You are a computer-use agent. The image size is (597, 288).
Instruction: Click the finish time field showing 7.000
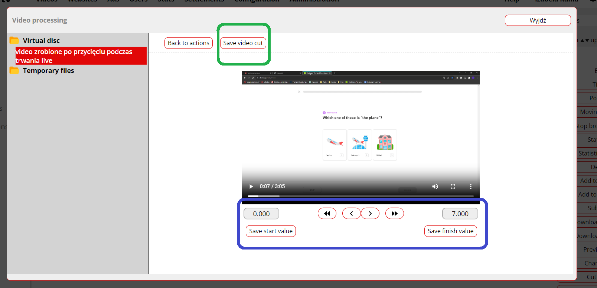coord(460,214)
